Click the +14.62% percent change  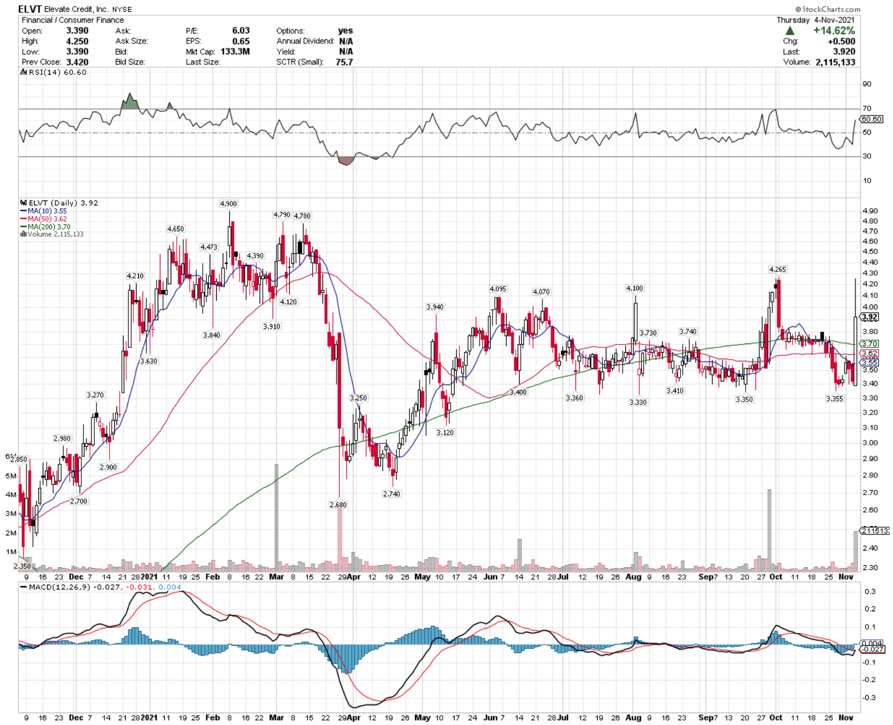(x=834, y=31)
